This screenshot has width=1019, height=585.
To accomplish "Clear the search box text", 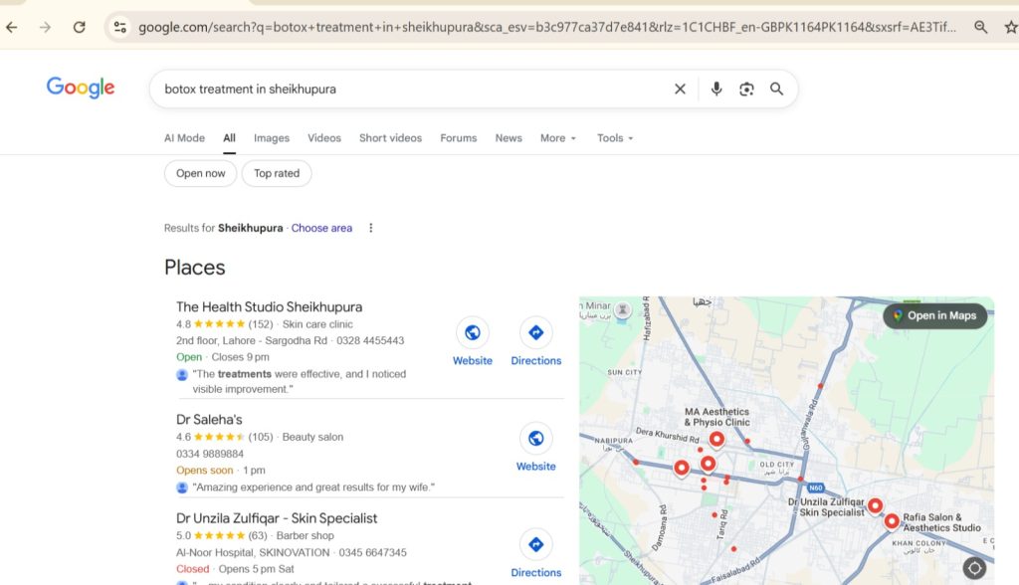I will click(x=680, y=89).
